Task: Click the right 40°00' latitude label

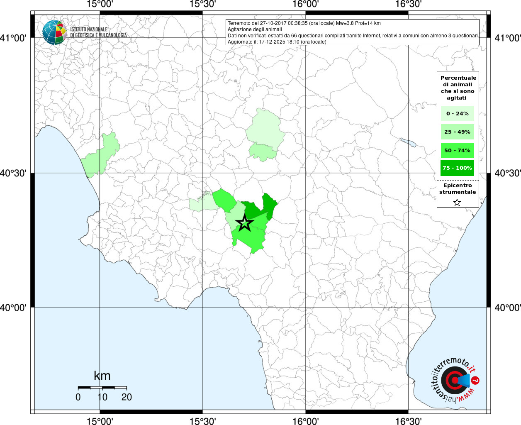Action: 508,308
